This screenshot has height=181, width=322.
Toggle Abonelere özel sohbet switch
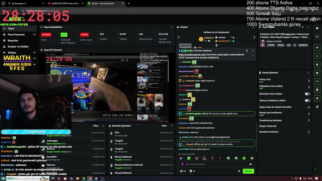pos(307,94)
